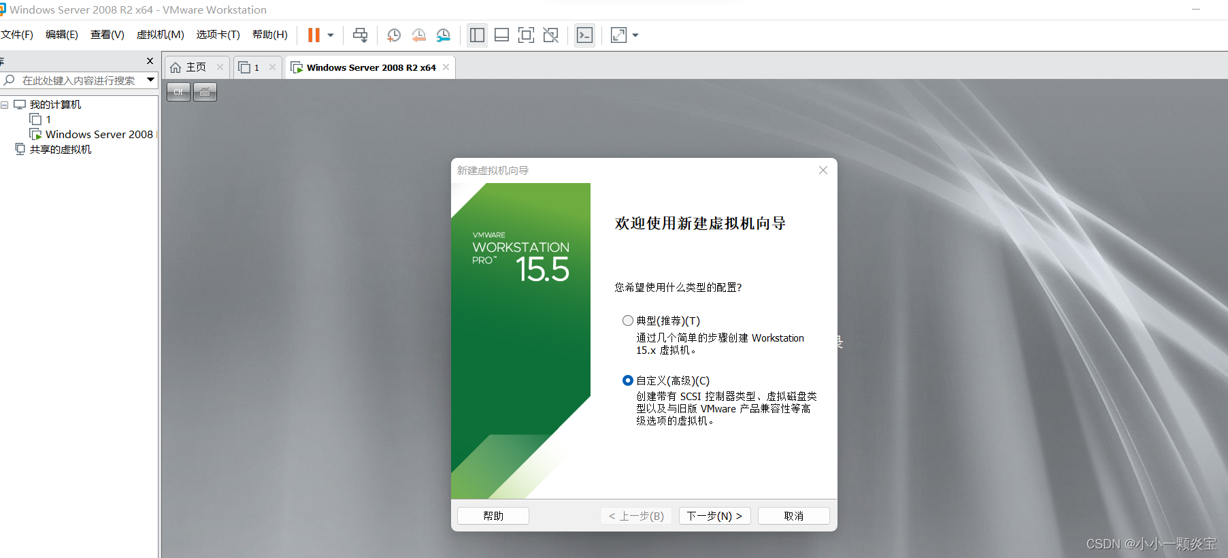Open the console view terminal icon

pyautogui.click(x=584, y=35)
